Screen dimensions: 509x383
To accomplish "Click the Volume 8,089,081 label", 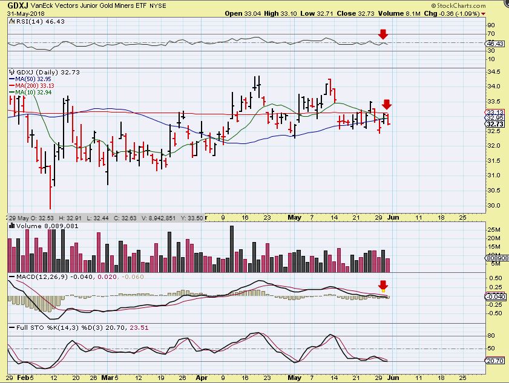I will point(47,226).
